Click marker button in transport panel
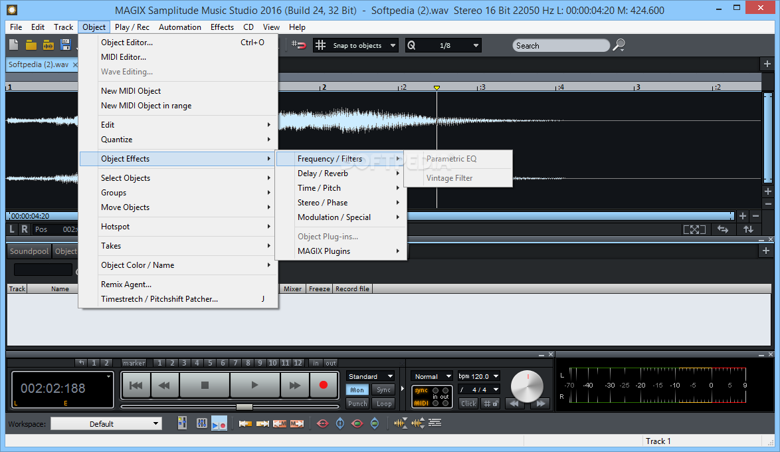780x452 pixels. click(134, 363)
